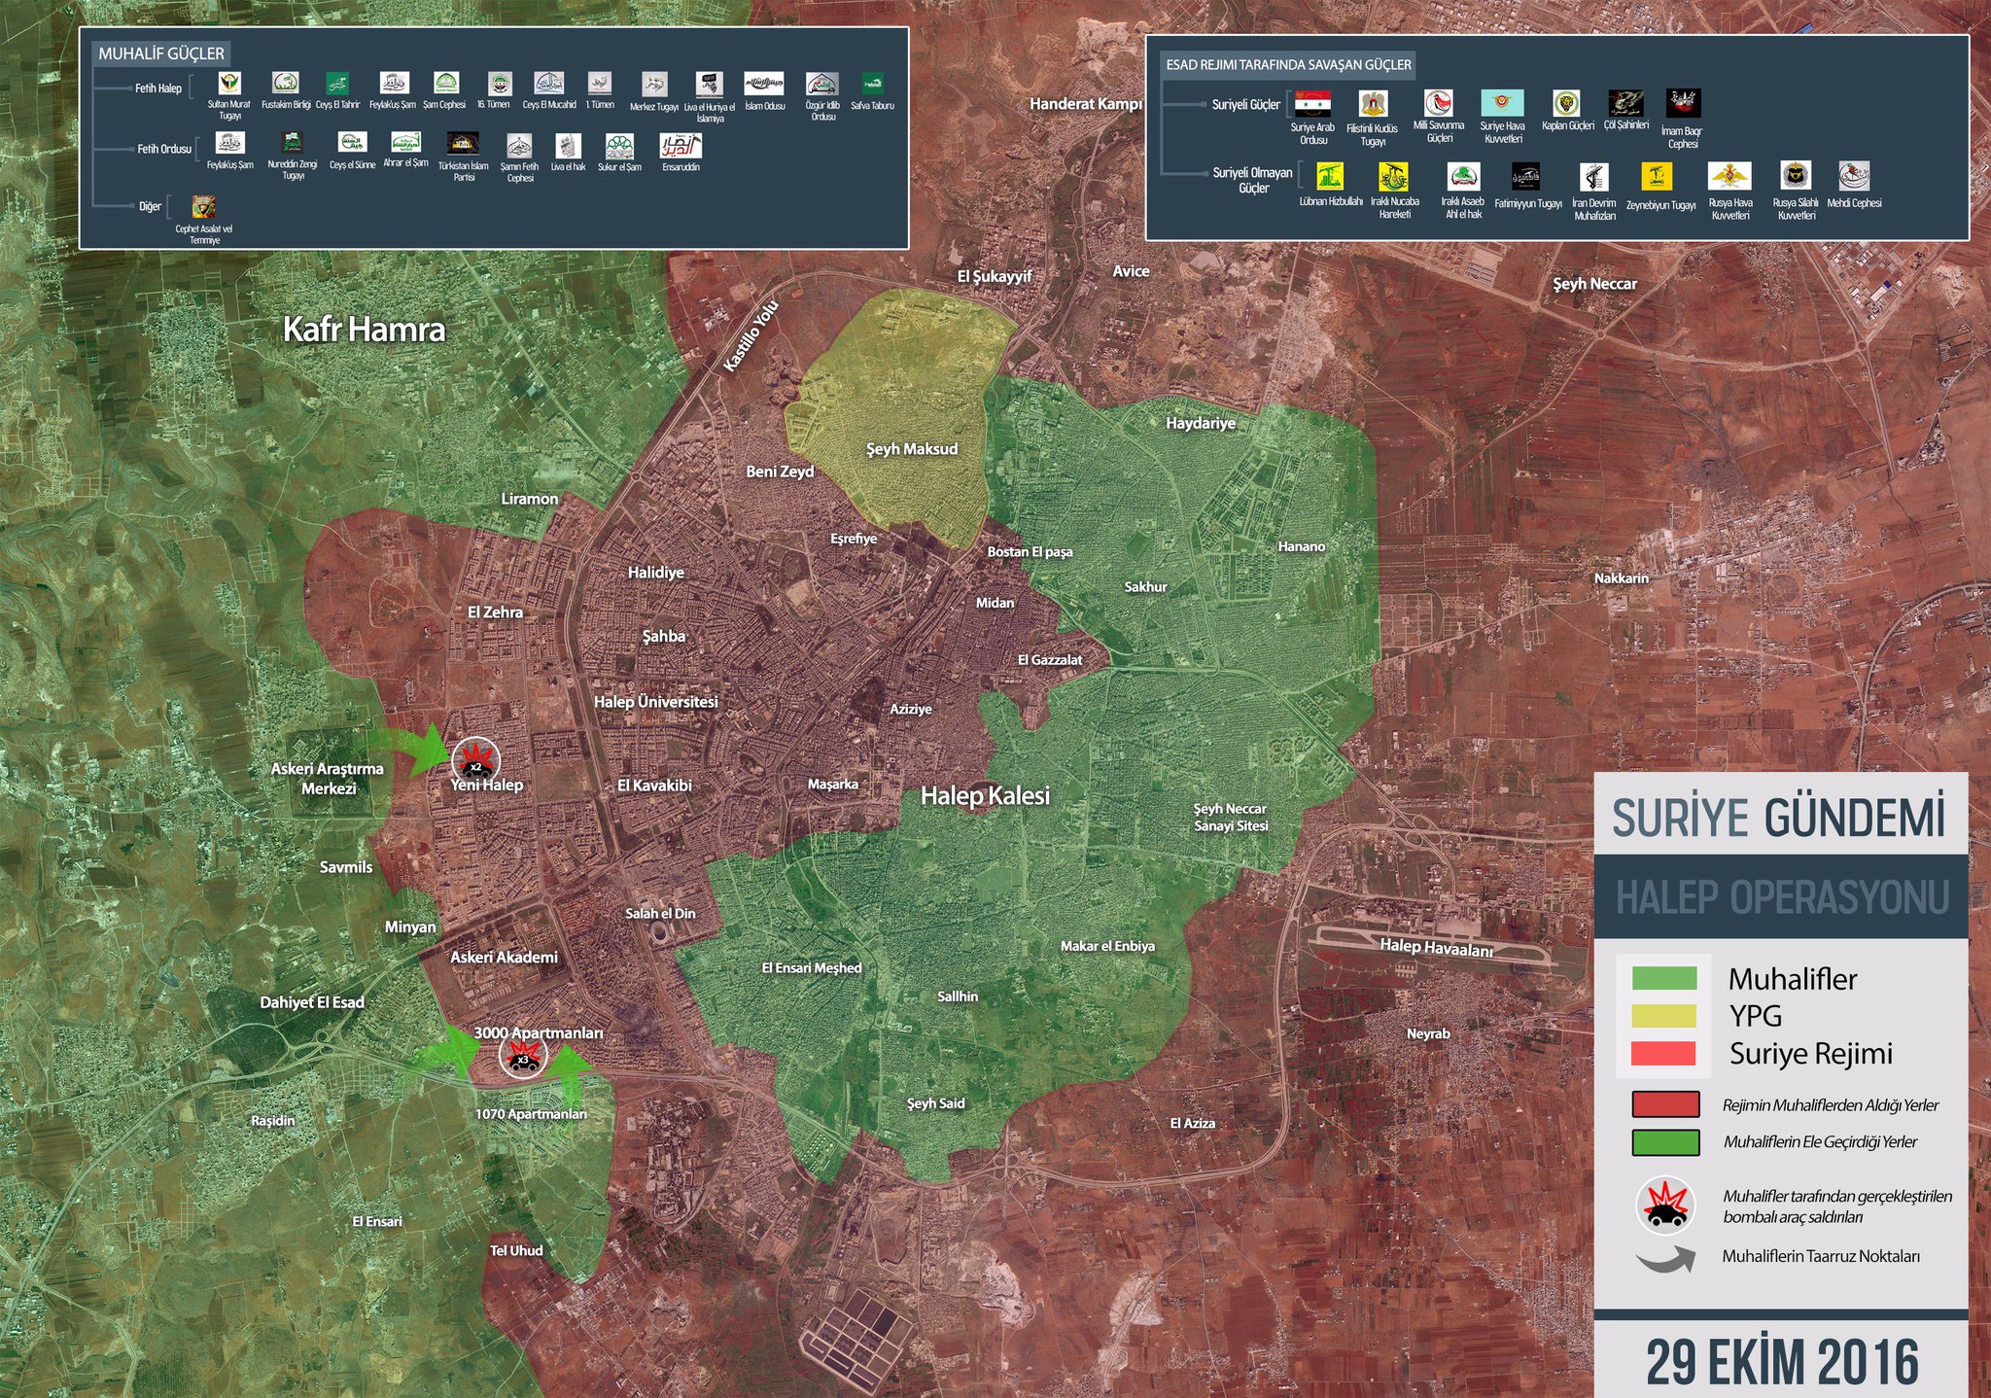Click the Ensaruddin faction logo
This screenshot has width=1991, height=1398.
[681, 145]
